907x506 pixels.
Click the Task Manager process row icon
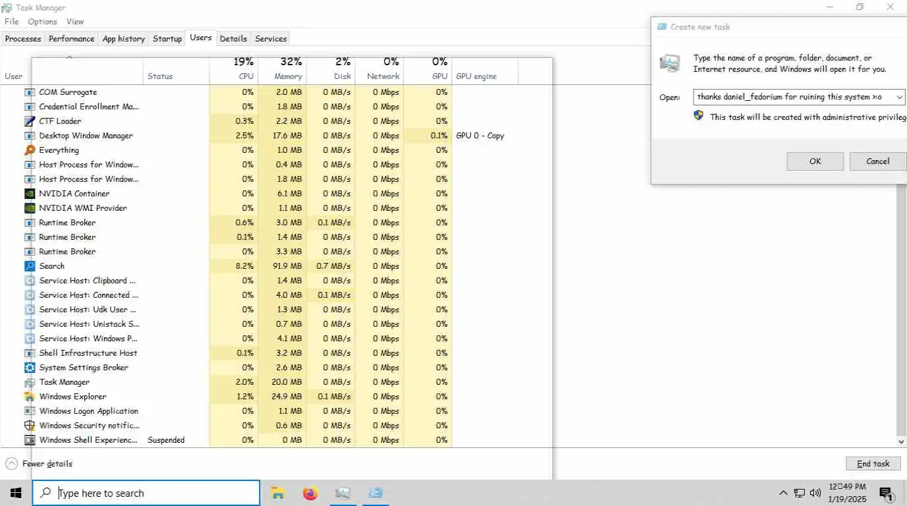pos(30,382)
